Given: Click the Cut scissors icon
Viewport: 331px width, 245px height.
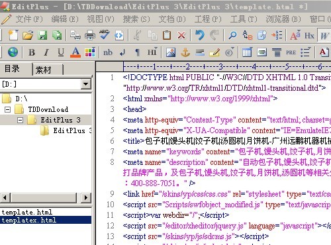Looking at the screenshot, I should coord(138,35).
